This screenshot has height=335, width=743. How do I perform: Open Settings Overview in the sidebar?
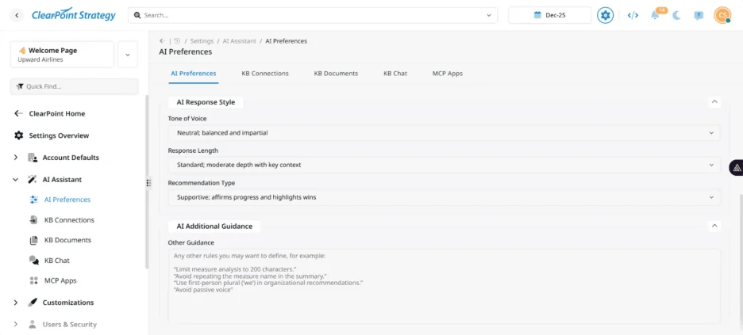[x=59, y=135]
